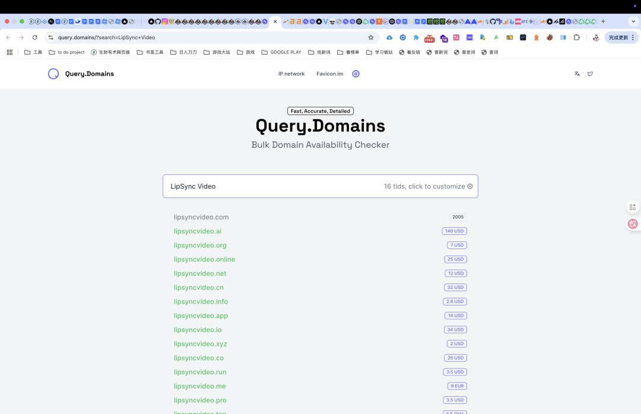Click the Query.Domains circular logo icon
Viewport: 641px width, 414px height.
[53, 74]
